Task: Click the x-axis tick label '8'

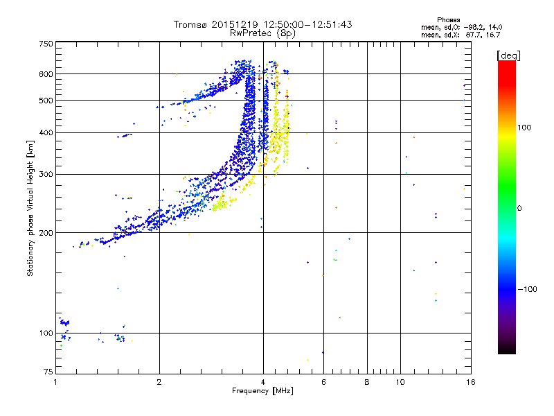Action: (367, 382)
